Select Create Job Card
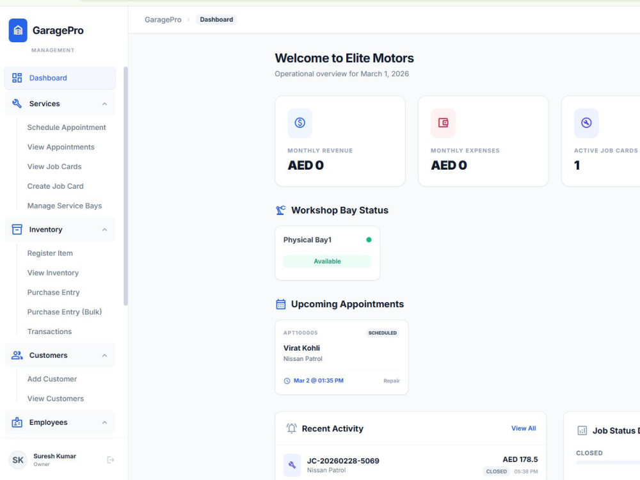640x480 pixels. coord(56,186)
